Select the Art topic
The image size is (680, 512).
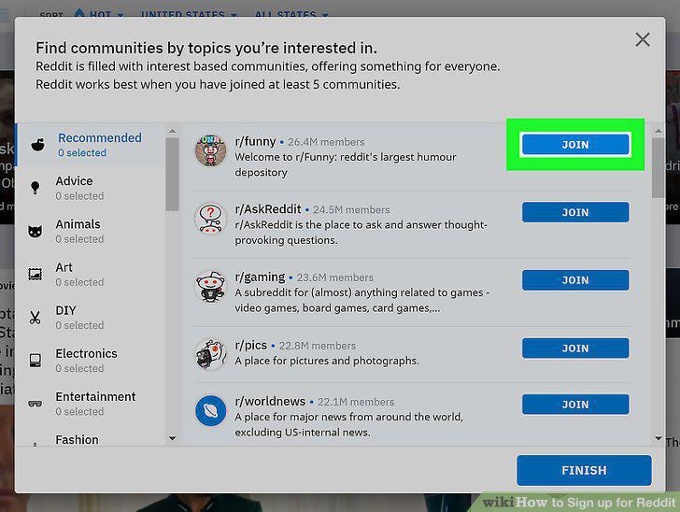pyautogui.click(x=91, y=275)
